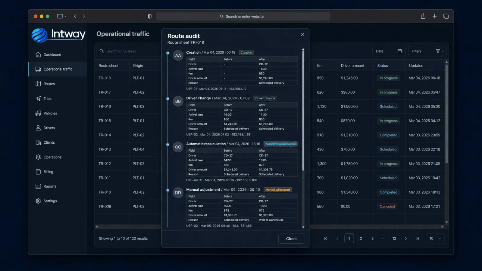Image resolution: width=482 pixels, height=271 pixels.
Task: Click the table horizontal scrollbar
Action: 270,227
